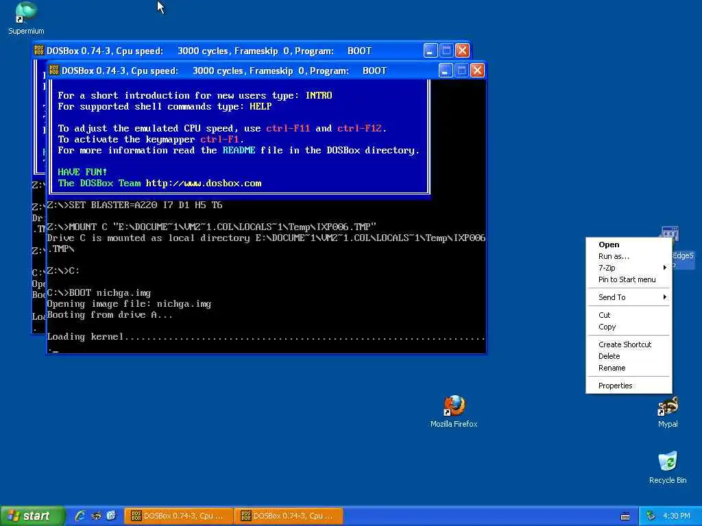Select Create Shortcut in the context menu
The image size is (702, 526).
point(629,345)
